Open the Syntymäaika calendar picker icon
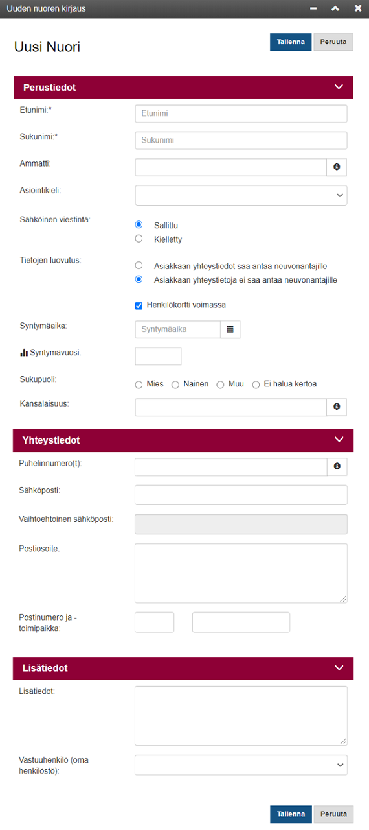This screenshot has width=369, height=830. [230, 329]
